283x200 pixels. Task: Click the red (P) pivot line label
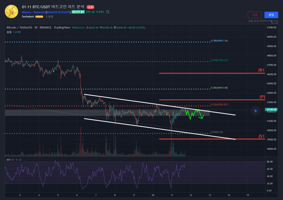tap(262, 97)
